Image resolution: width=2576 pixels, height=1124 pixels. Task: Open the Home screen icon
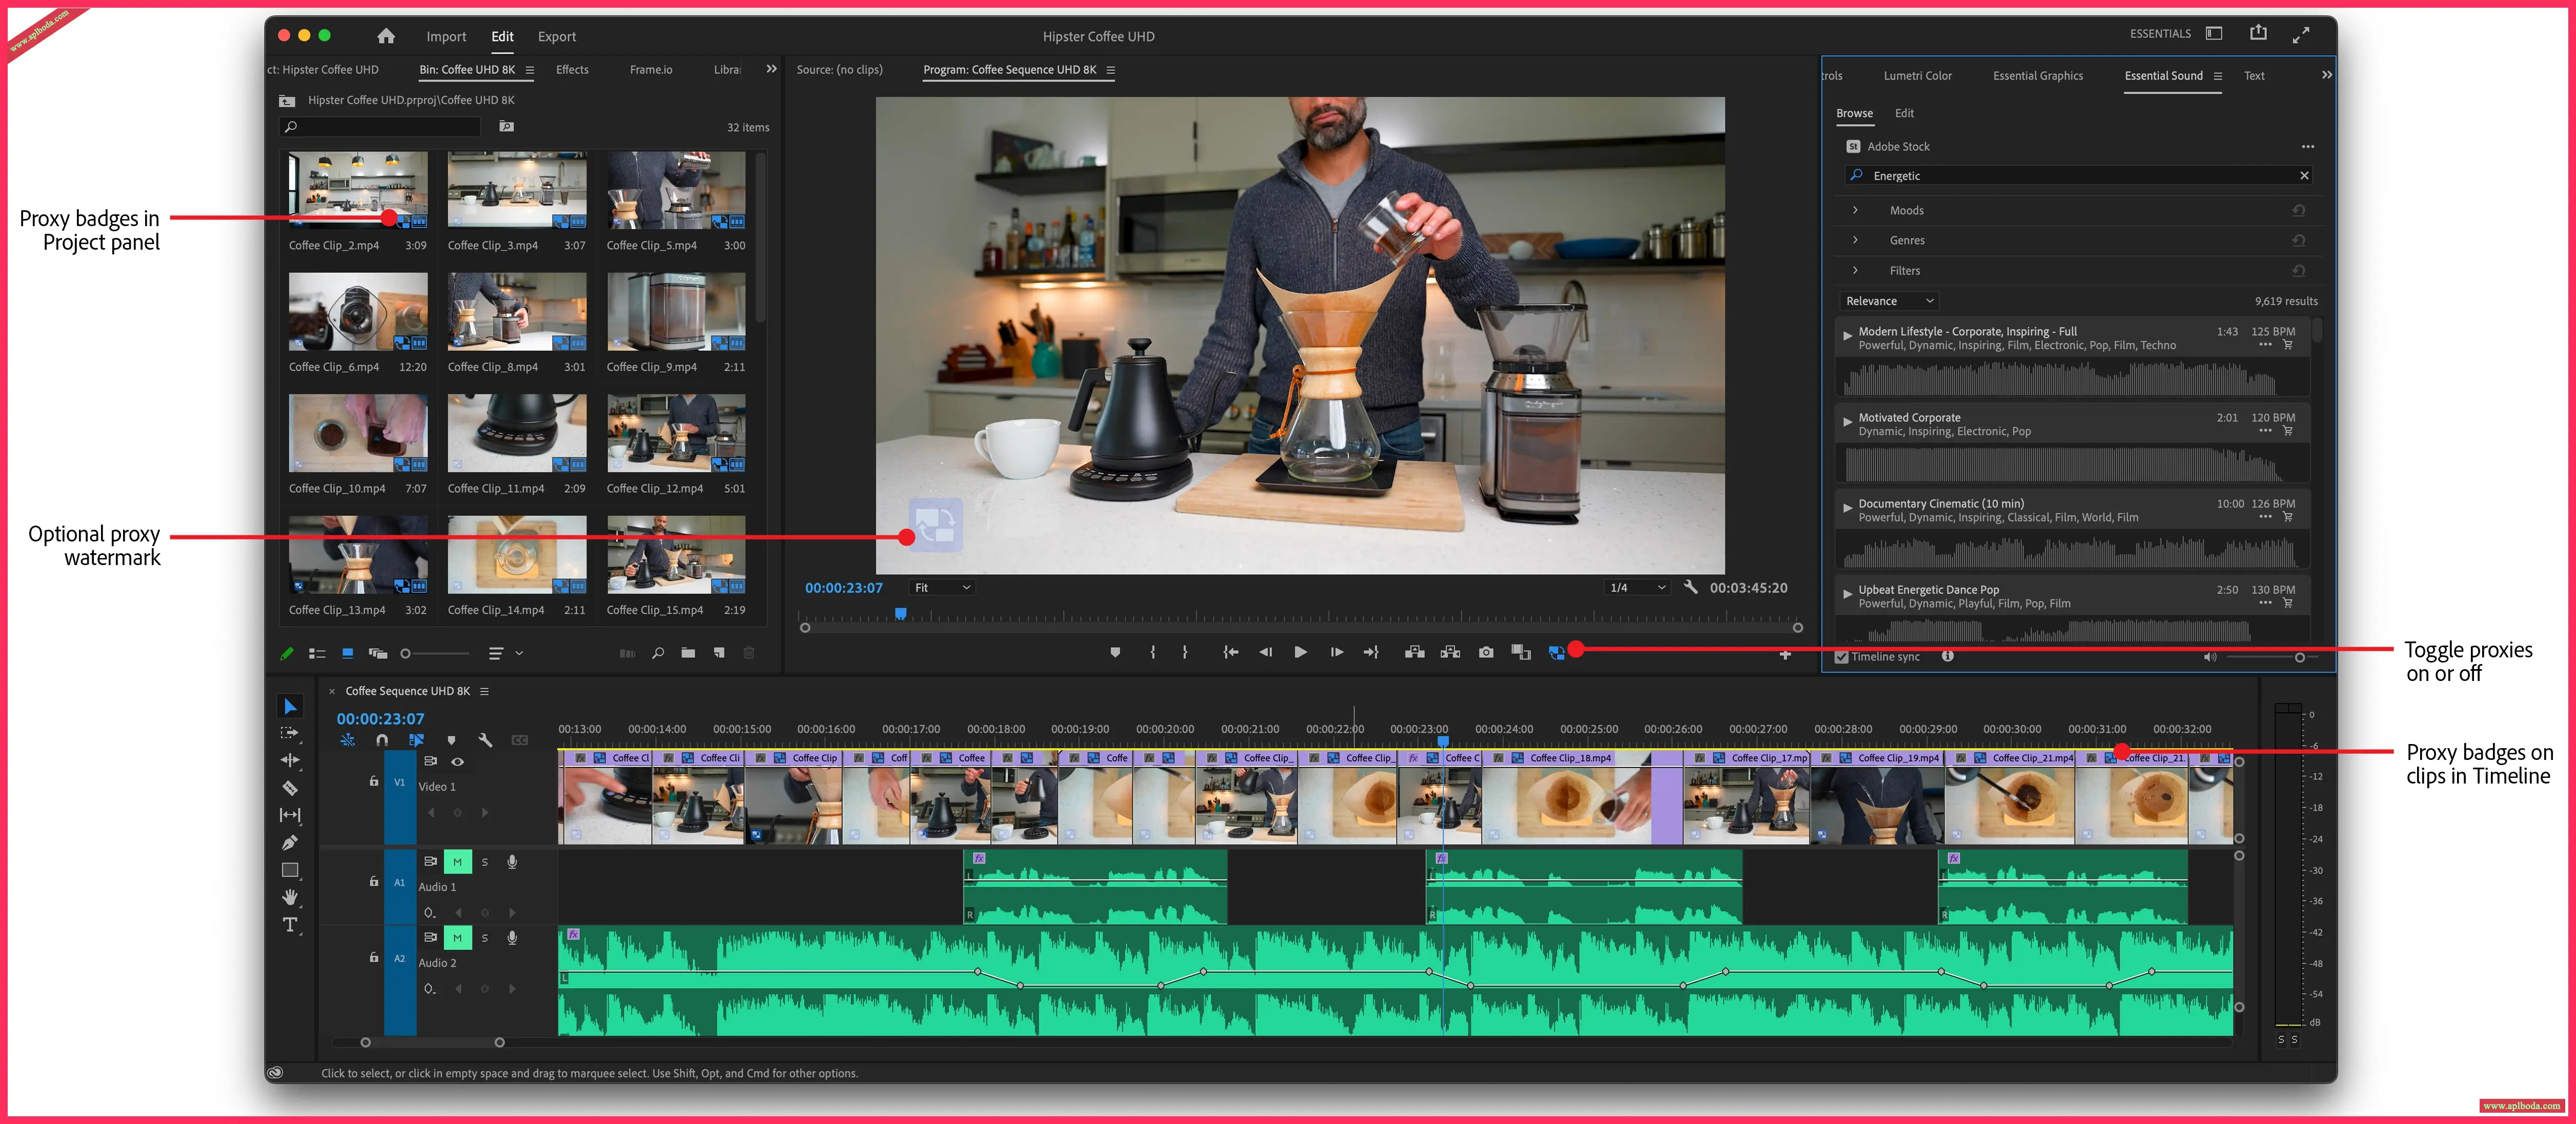coord(386,36)
